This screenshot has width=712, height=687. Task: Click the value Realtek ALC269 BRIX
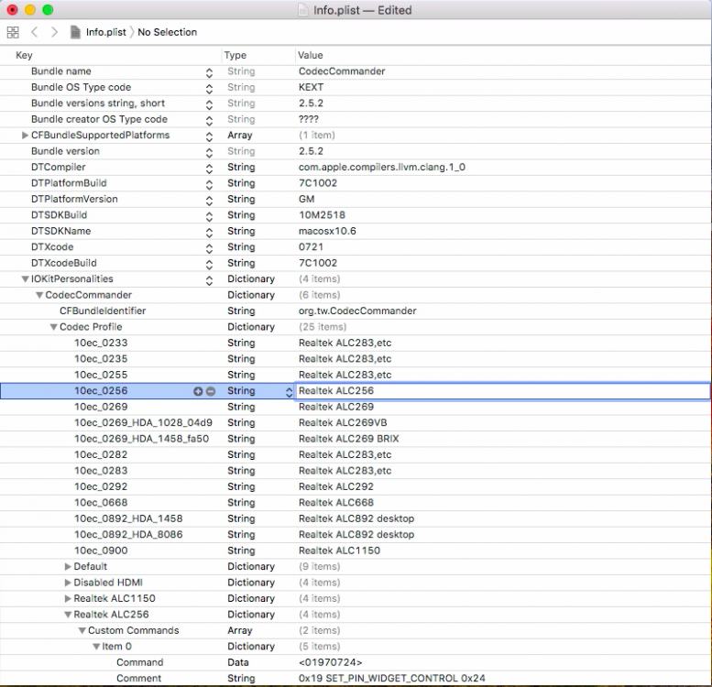[349, 439]
